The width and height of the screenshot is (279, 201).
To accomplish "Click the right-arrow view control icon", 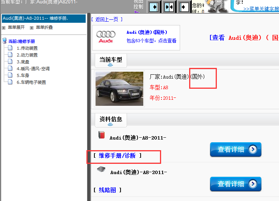I will [x=154, y=7].
